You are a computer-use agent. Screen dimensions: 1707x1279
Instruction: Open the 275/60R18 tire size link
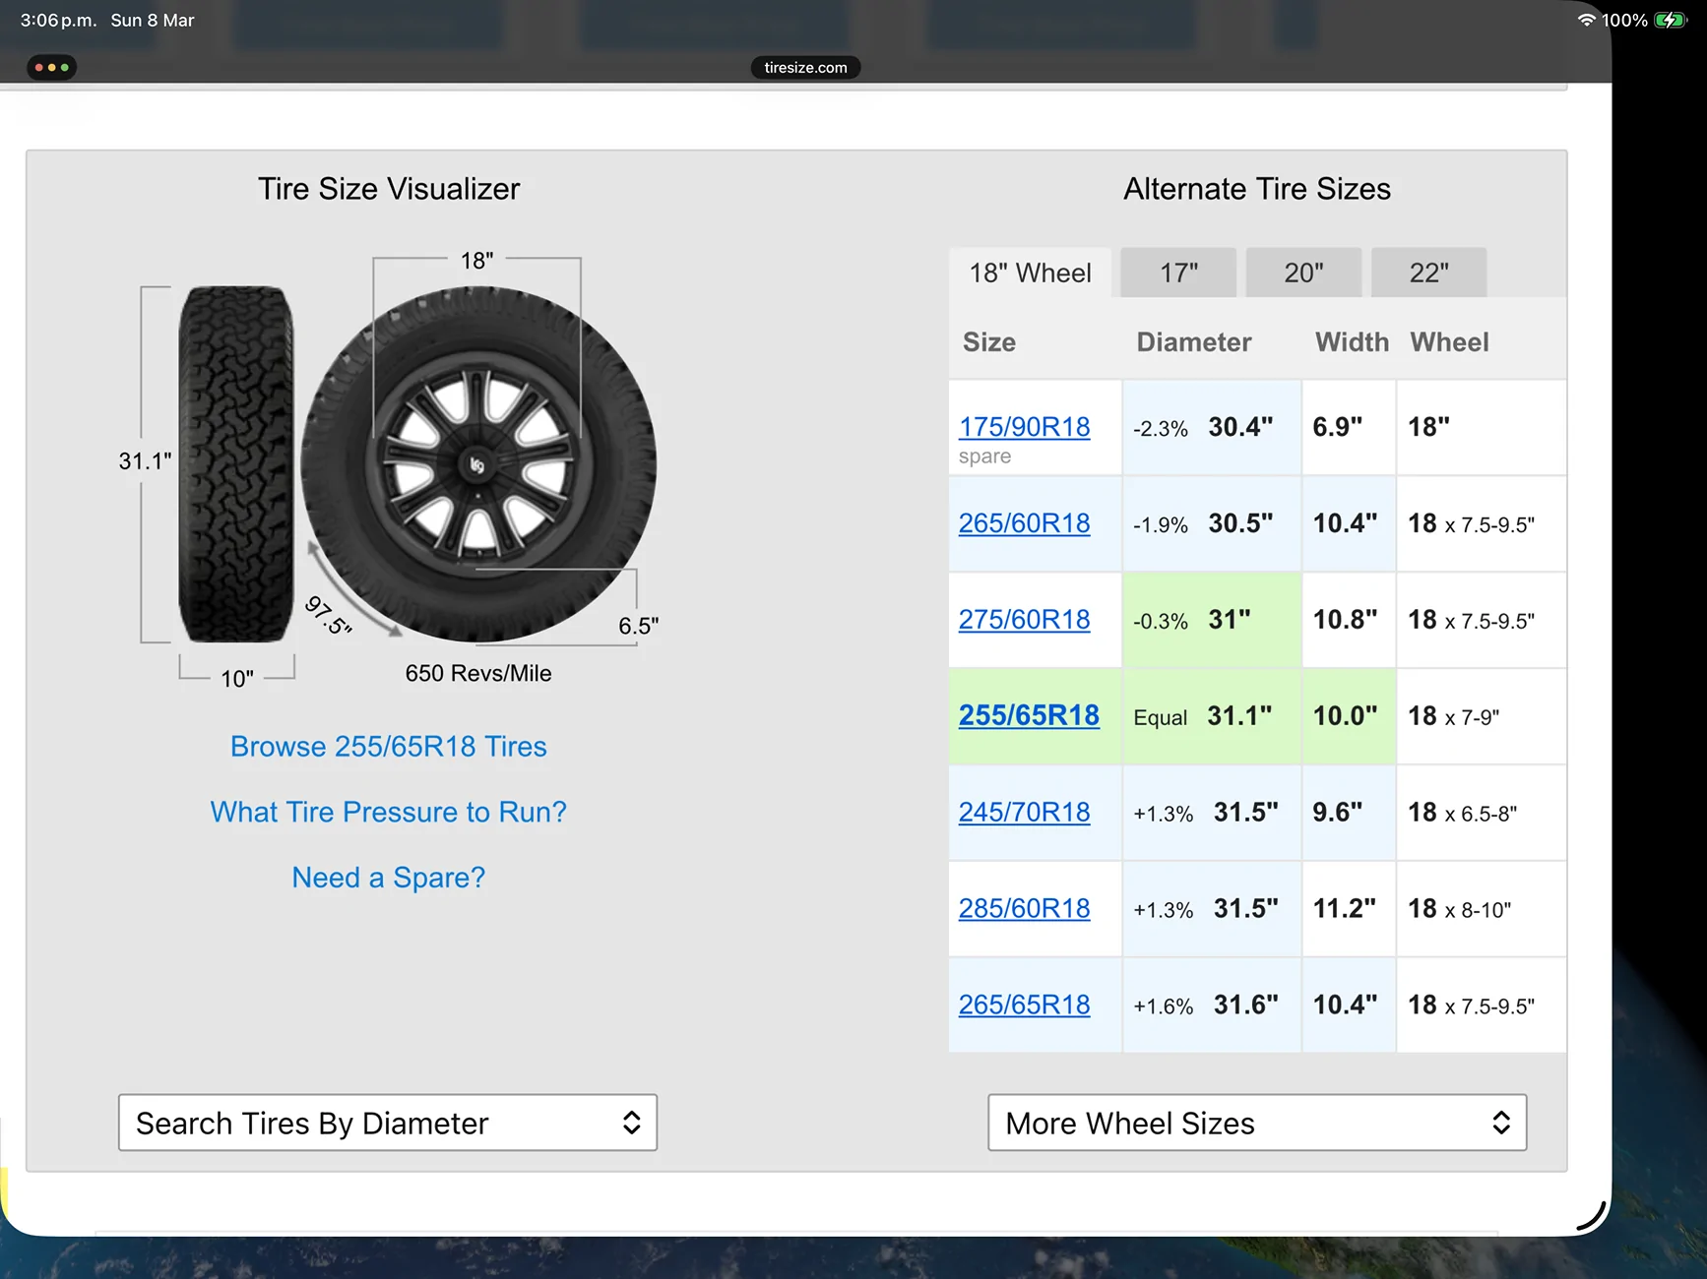tap(1024, 619)
